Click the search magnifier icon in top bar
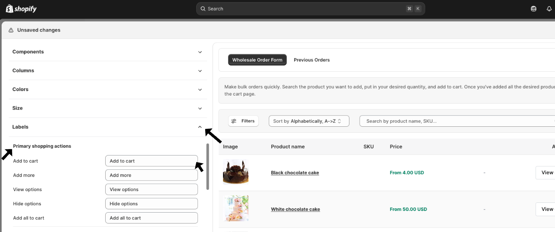 pyautogui.click(x=203, y=9)
